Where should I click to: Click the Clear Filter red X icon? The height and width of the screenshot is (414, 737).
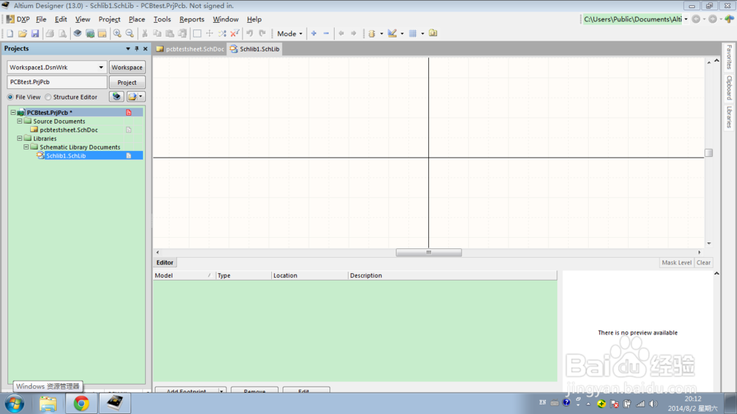coord(234,33)
